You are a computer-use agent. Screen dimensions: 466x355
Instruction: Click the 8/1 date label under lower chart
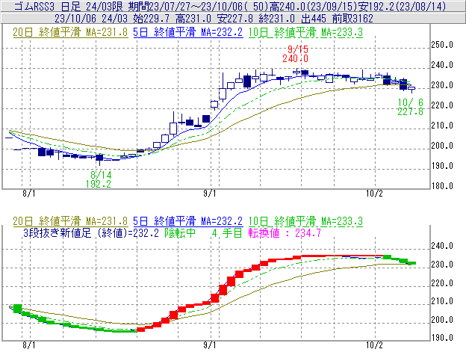(29, 345)
